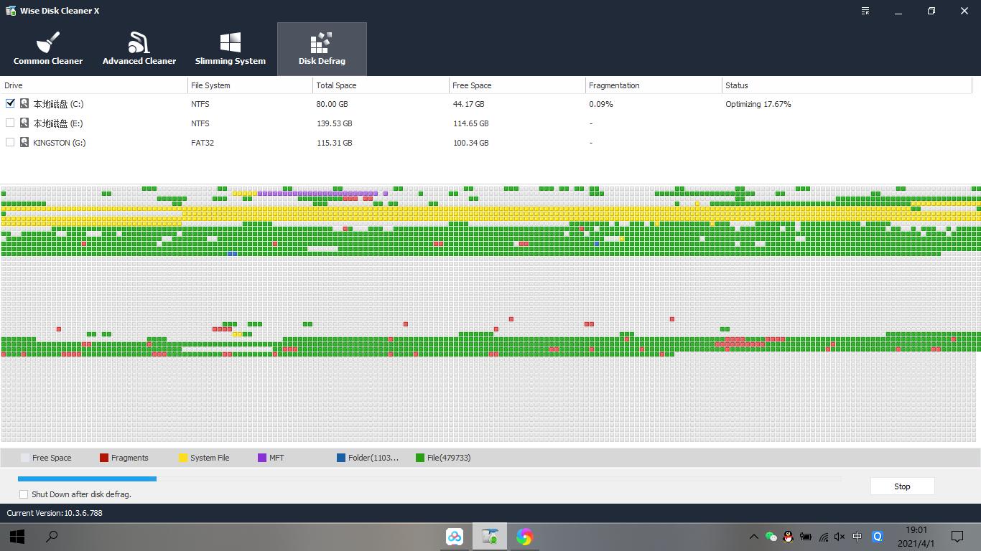Click the green File legend swatch
Image resolution: width=981 pixels, height=551 pixels.
[420, 458]
